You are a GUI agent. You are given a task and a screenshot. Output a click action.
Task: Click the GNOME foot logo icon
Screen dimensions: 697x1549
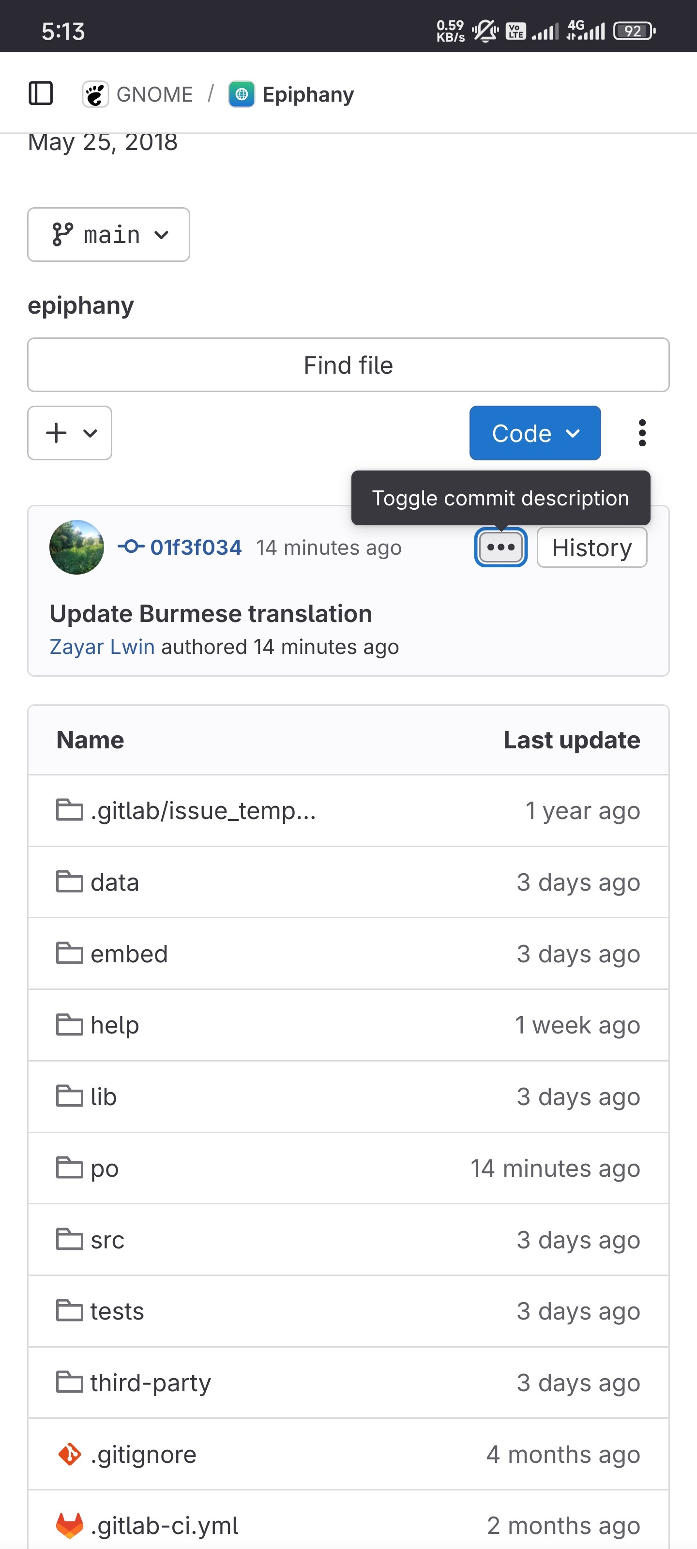(95, 94)
